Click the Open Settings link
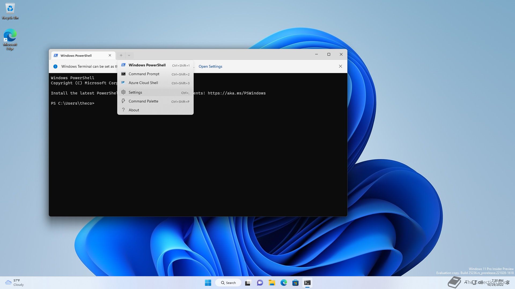This screenshot has height=289, width=515. click(210, 66)
